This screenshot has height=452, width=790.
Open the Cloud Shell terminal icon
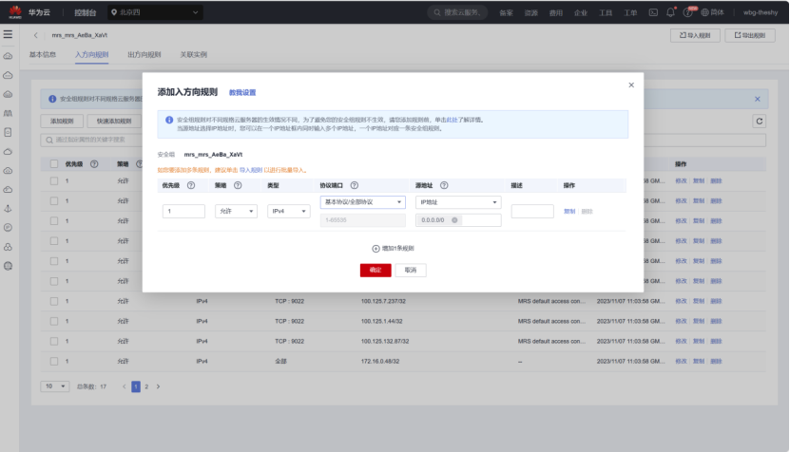click(x=653, y=12)
